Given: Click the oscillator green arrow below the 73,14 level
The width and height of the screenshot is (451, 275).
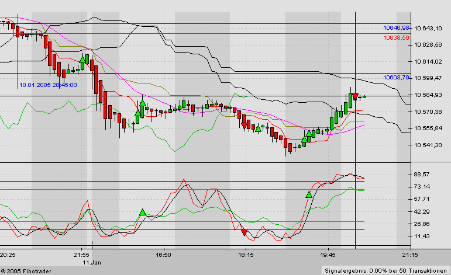Looking at the screenshot, I should (309, 194).
